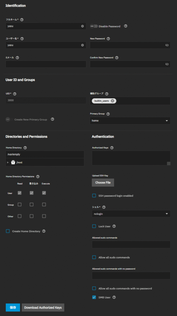
Task: Uncheck the SMB User checkbox
Action: click(x=94, y=297)
